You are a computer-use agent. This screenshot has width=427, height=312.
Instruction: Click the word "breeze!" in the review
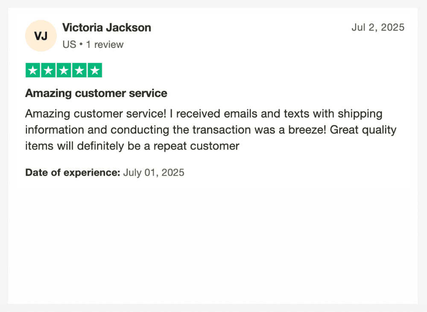(x=307, y=130)
